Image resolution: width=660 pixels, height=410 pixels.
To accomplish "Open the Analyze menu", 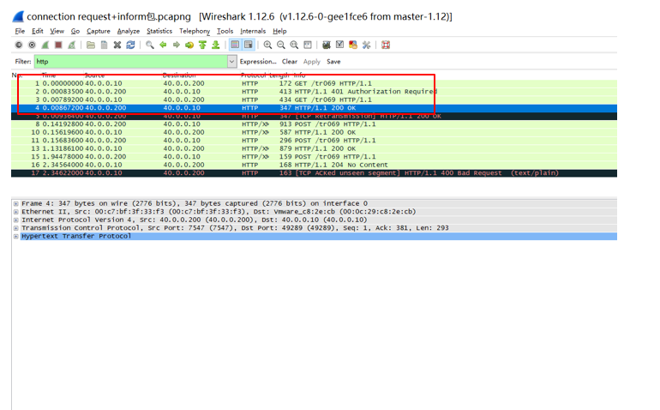I will pyautogui.click(x=129, y=31).
